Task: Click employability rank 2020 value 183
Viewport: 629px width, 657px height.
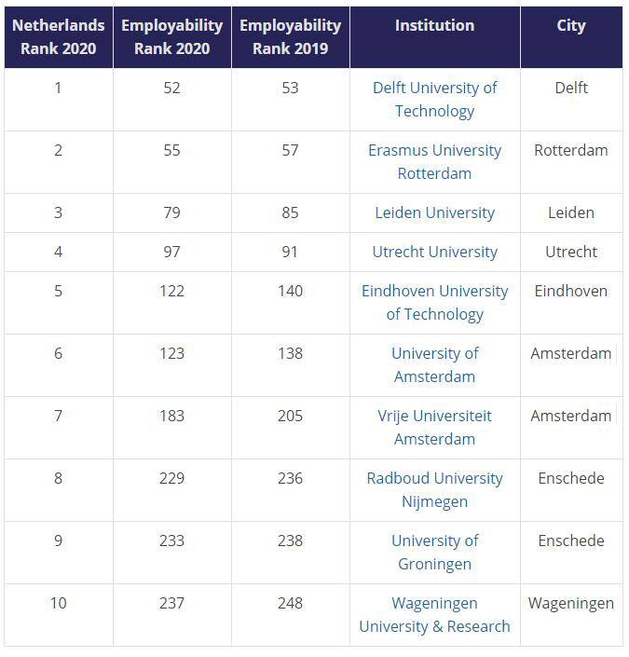Action: (x=171, y=416)
